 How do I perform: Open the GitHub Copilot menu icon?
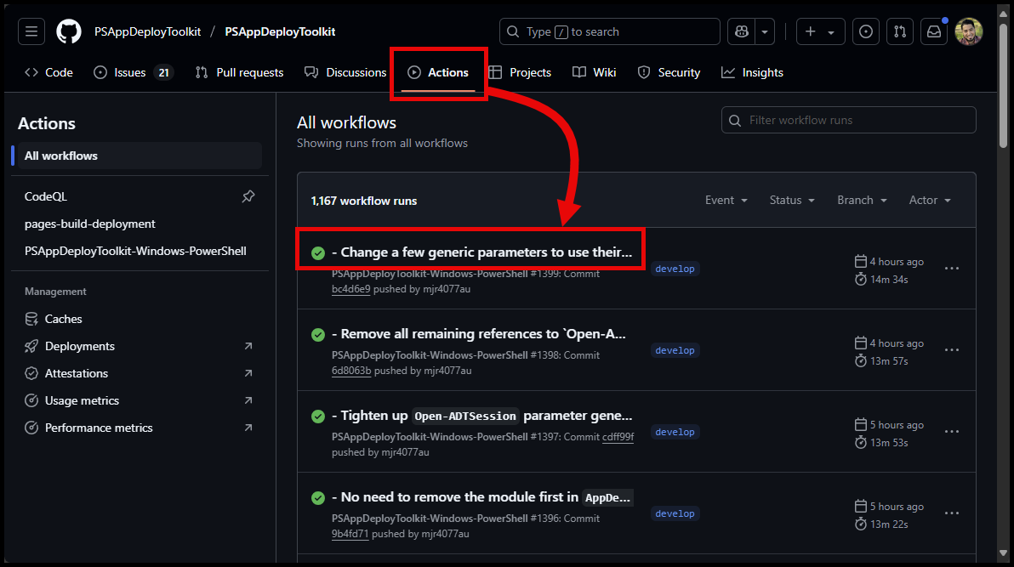[740, 31]
